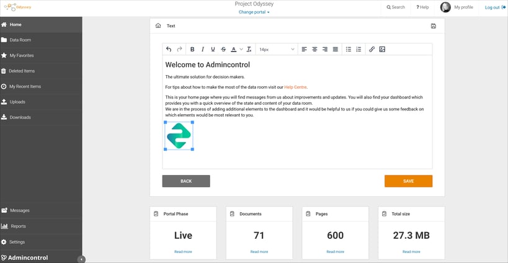Center align the text
Image resolution: width=508 pixels, height=263 pixels.
(x=314, y=49)
